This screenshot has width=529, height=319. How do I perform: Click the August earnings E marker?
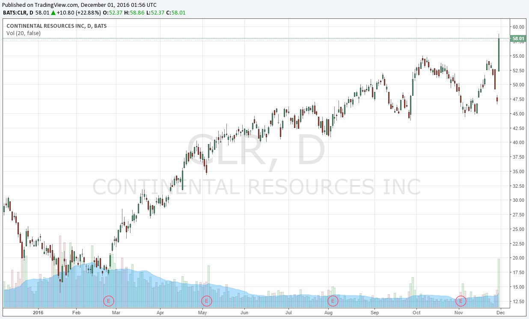click(333, 301)
